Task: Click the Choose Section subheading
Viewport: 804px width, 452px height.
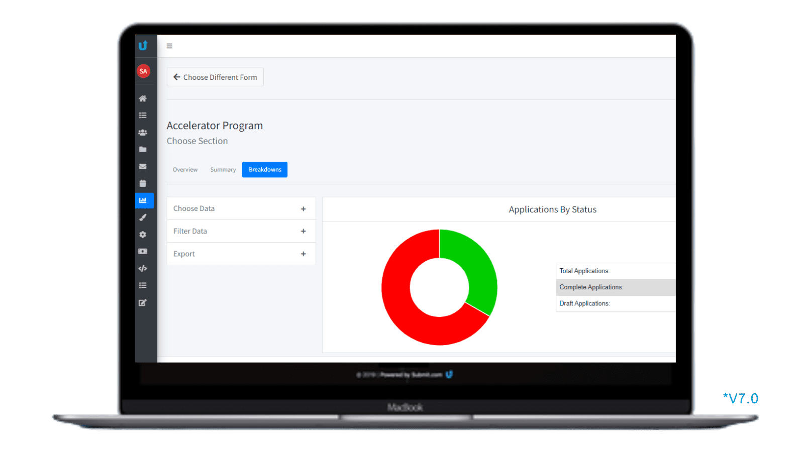Action: pos(197,141)
